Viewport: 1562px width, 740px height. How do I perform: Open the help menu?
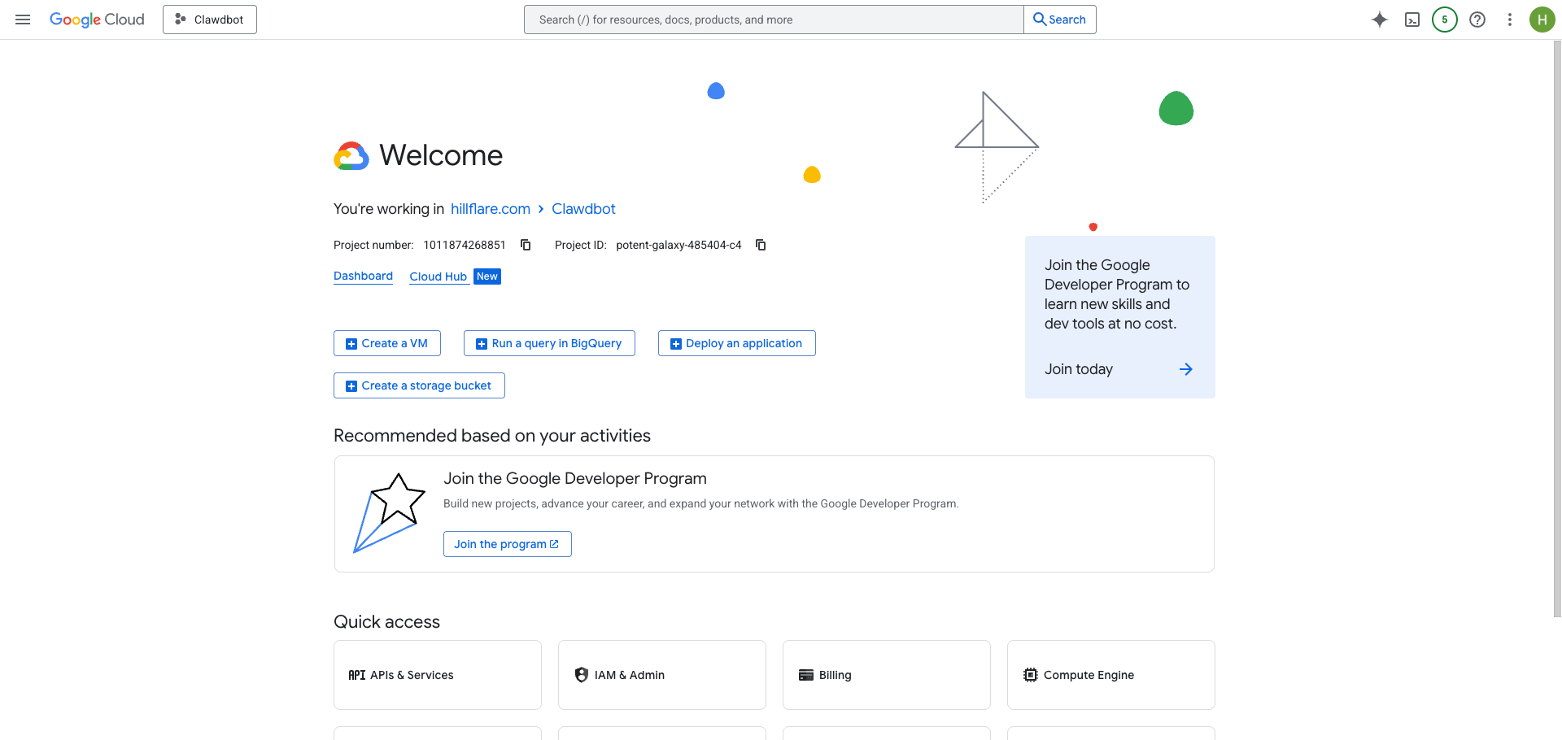(1477, 20)
